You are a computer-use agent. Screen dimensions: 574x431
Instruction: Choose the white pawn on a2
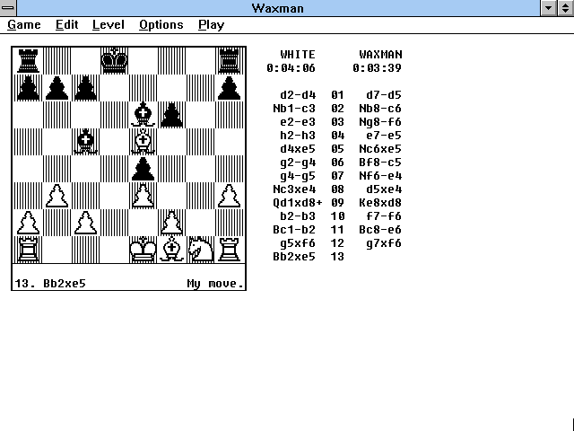click(x=28, y=223)
